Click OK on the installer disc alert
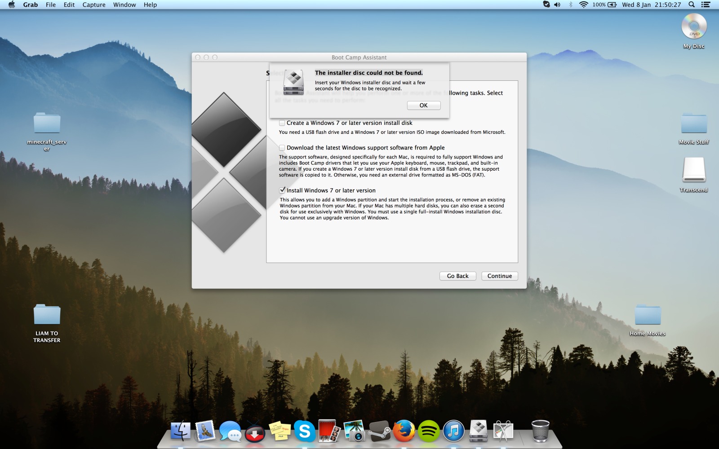Image resolution: width=719 pixels, height=449 pixels. (424, 105)
